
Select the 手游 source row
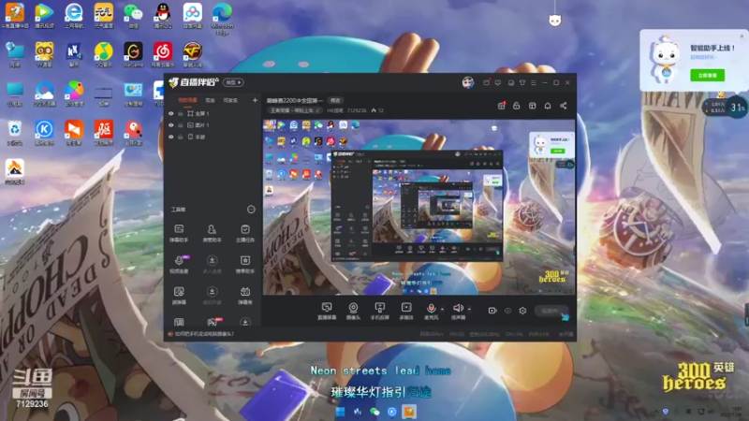213,137
